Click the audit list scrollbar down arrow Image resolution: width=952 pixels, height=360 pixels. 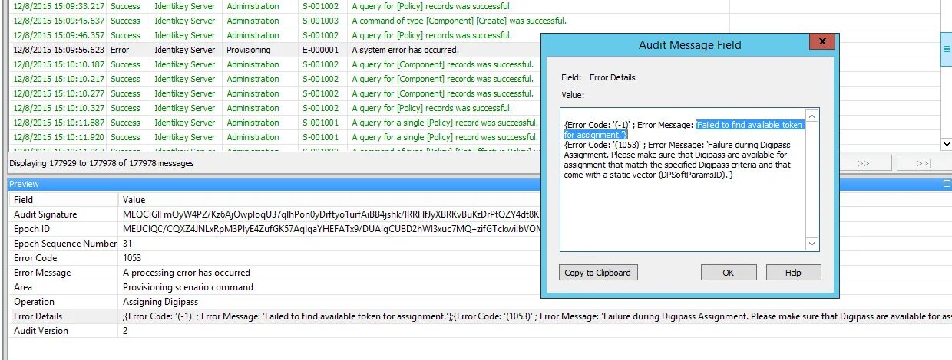point(946,143)
